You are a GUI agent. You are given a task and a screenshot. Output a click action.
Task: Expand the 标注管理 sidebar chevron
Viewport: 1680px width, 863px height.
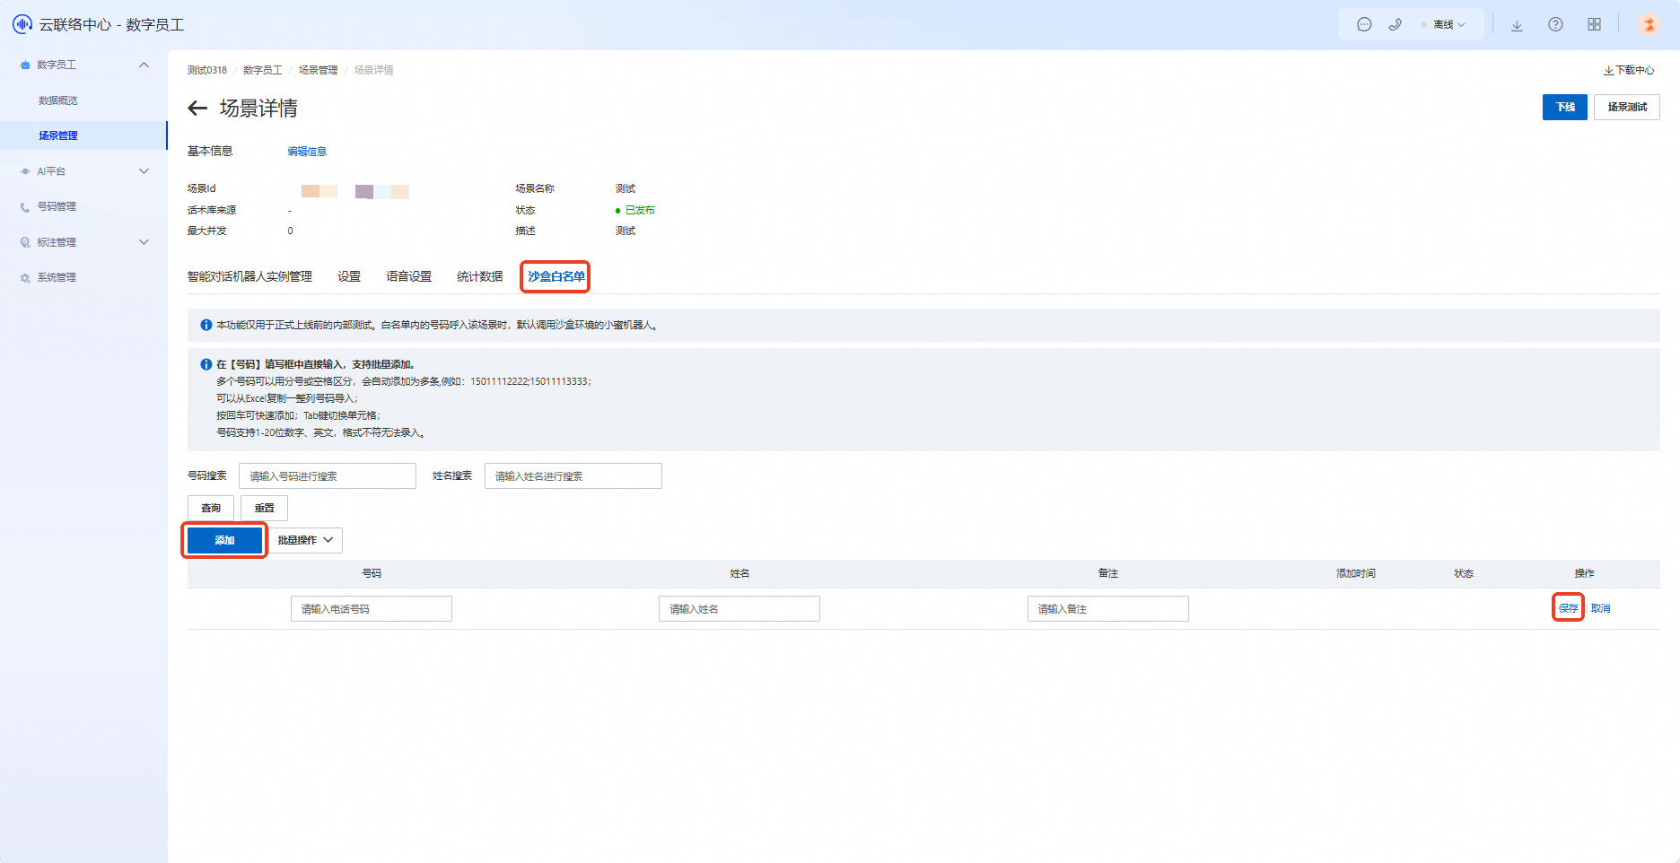coord(144,242)
